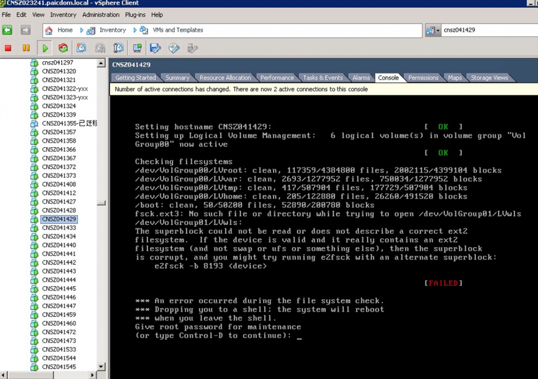The height and width of the screenshot is (379, 538).
Task: Click the inventory search field
Action: [x=489, y=30]
